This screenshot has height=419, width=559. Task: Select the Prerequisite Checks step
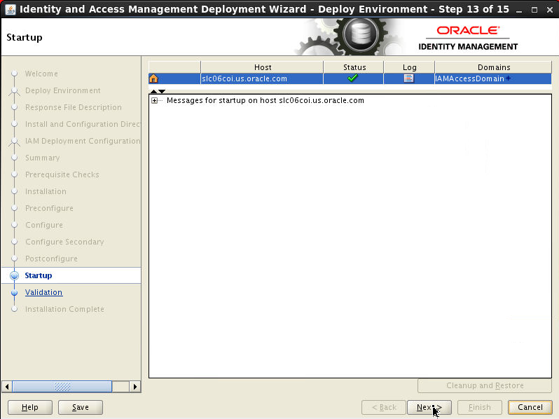point(62,174)
